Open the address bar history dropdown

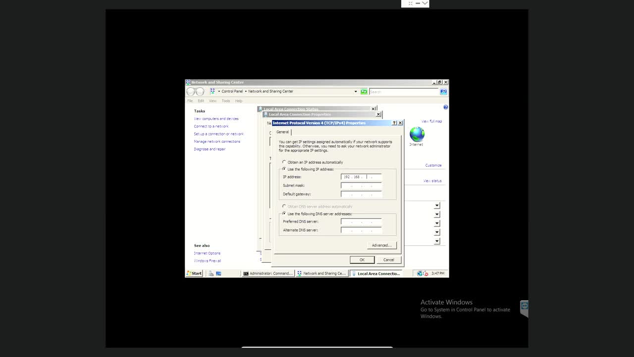pos(355,92)
